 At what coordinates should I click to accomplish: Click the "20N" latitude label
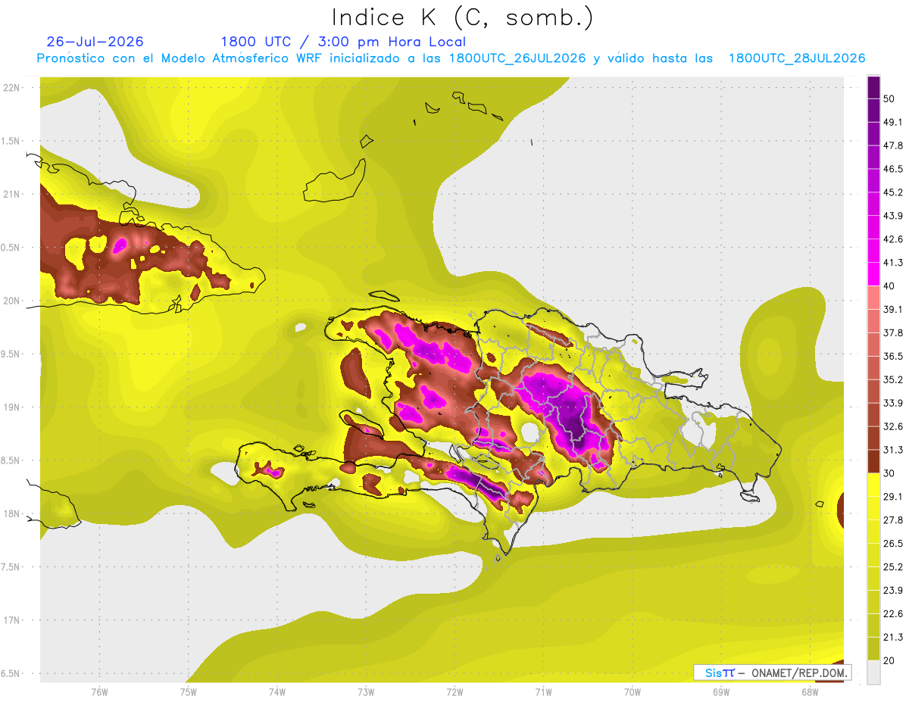pos(11,301)
